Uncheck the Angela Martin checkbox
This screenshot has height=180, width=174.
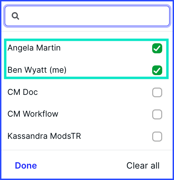[157, 48]
